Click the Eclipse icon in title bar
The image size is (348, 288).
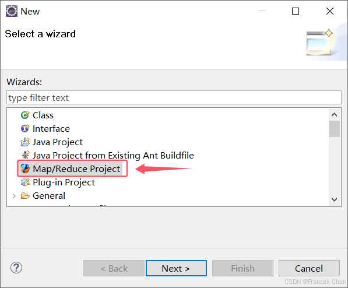[12, 11]
